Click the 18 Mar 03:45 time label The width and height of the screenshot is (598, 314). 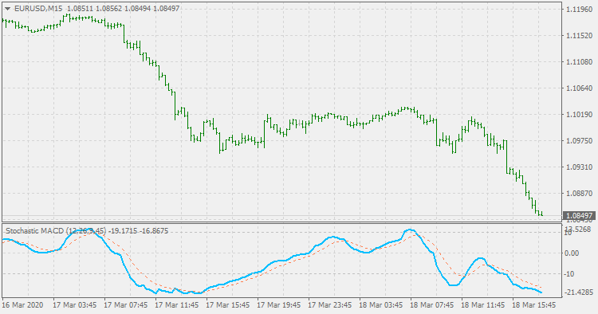(380, 305)
